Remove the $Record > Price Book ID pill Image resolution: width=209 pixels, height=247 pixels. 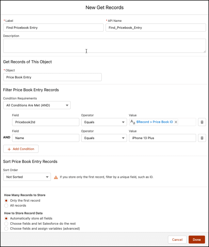point(176,122)
